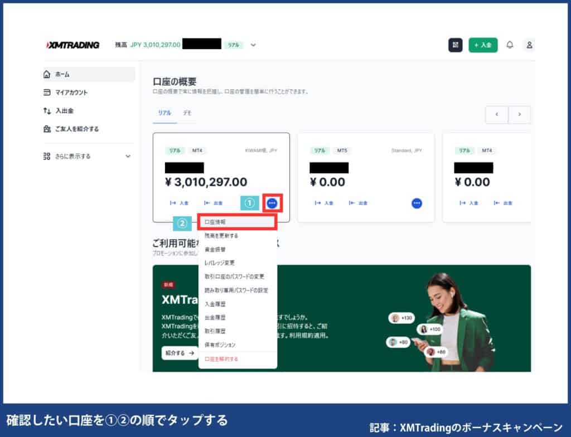571x437 pixels.
Task: Expand the account selector chevron in header
Action: point(254,45)
